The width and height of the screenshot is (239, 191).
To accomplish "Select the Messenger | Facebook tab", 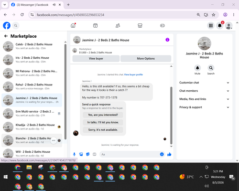I will click(x=36, y=5).
